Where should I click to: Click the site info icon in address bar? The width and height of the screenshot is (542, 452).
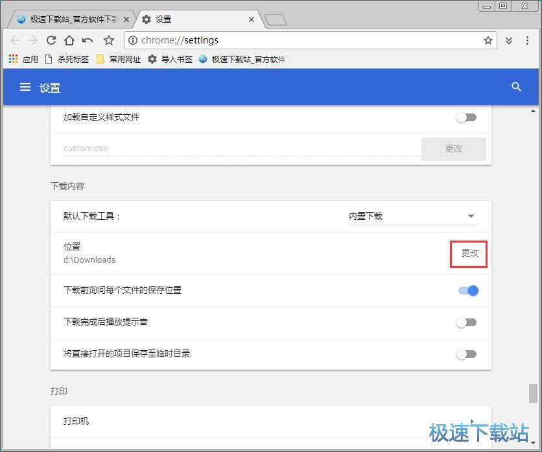pyautogui.click(x=132, y=40)
